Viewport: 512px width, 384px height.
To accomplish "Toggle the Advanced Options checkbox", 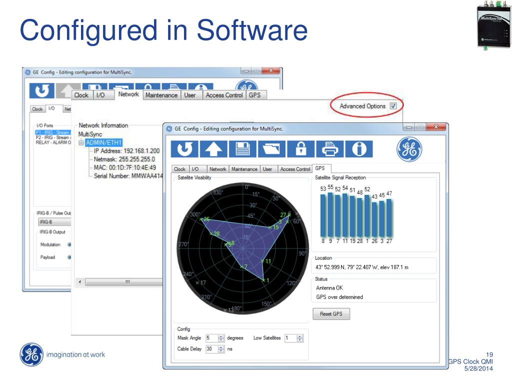I will coord(393,106).
